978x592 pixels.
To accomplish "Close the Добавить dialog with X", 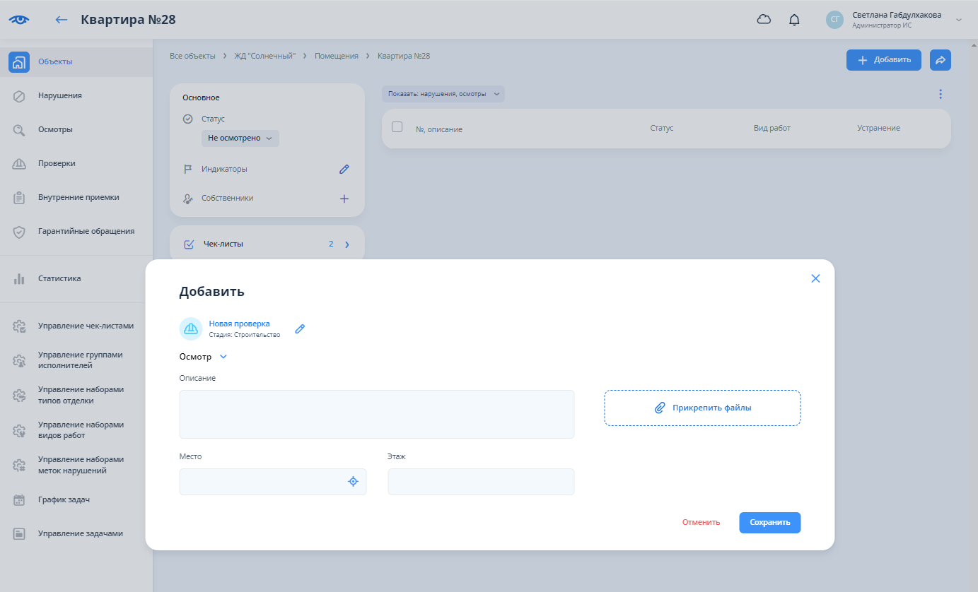I will click(x=815, y=278).
